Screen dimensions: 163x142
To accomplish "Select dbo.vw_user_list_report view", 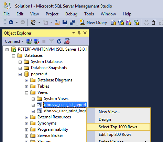I will [x=65, y=105].
